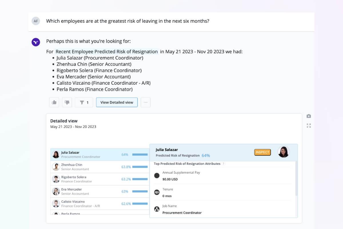Screen dimensions: 343x229
Task: Click the purple assistant logo avatar
Action: click(x=36, y=42)
